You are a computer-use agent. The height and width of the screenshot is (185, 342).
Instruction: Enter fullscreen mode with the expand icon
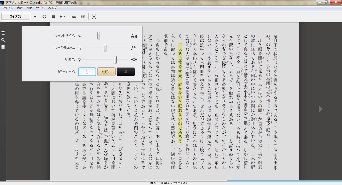coord(94,17)
